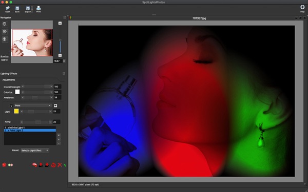Click the Navigator preview thumbnail
The width and height of the screenshot is (308, 192).
32,42
